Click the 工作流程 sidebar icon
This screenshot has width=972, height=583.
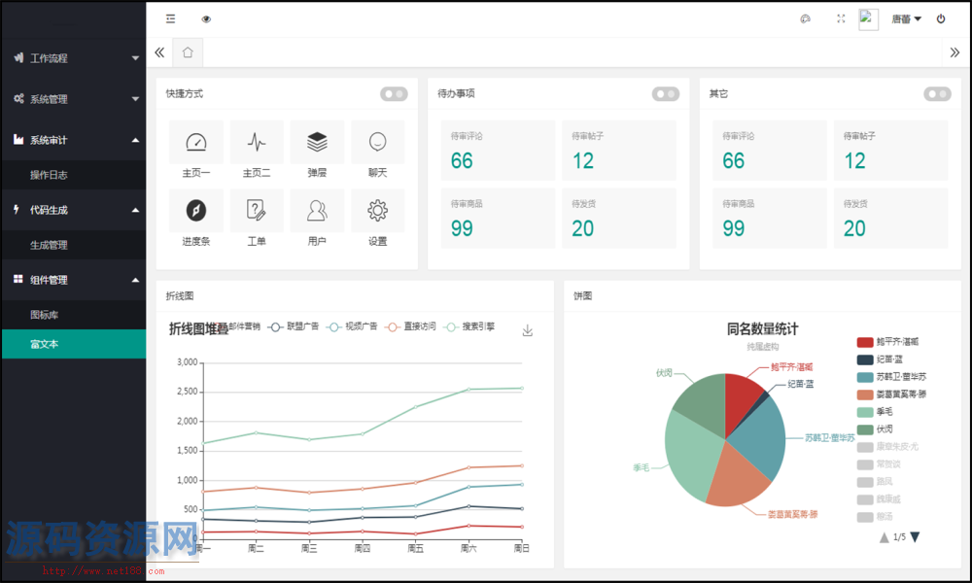pos(18,57)
